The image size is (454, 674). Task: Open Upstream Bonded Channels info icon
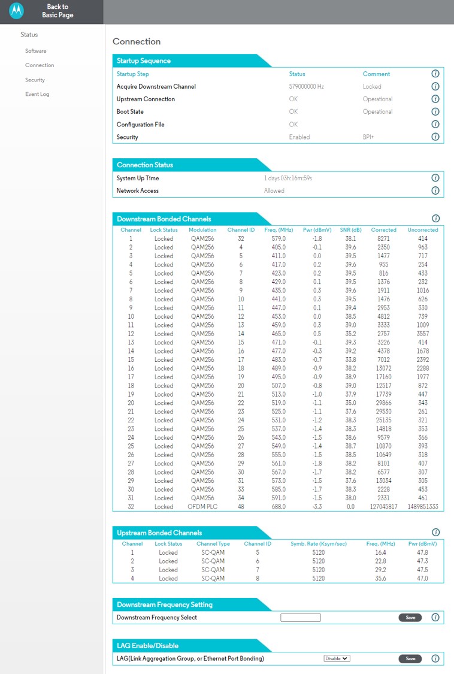point(435,532)
